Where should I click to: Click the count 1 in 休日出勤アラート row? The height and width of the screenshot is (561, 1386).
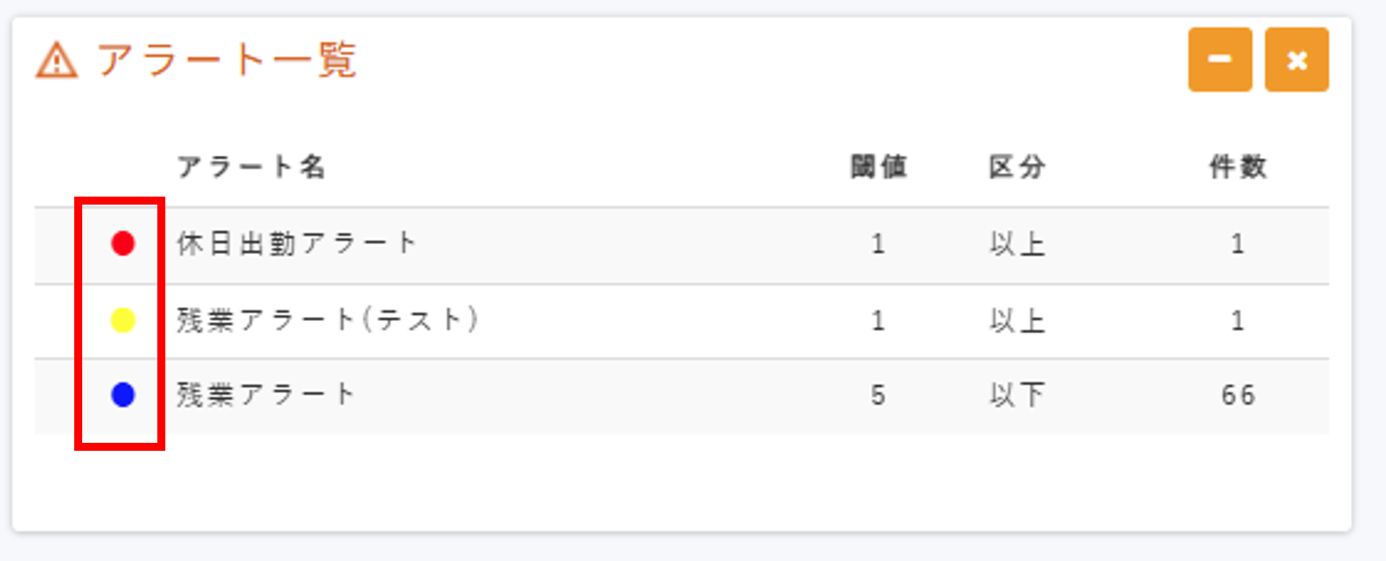[1237, 243]
